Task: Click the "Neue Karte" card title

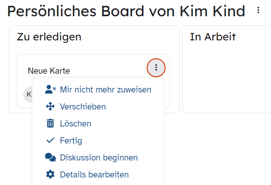Action: tap(49, 71)
